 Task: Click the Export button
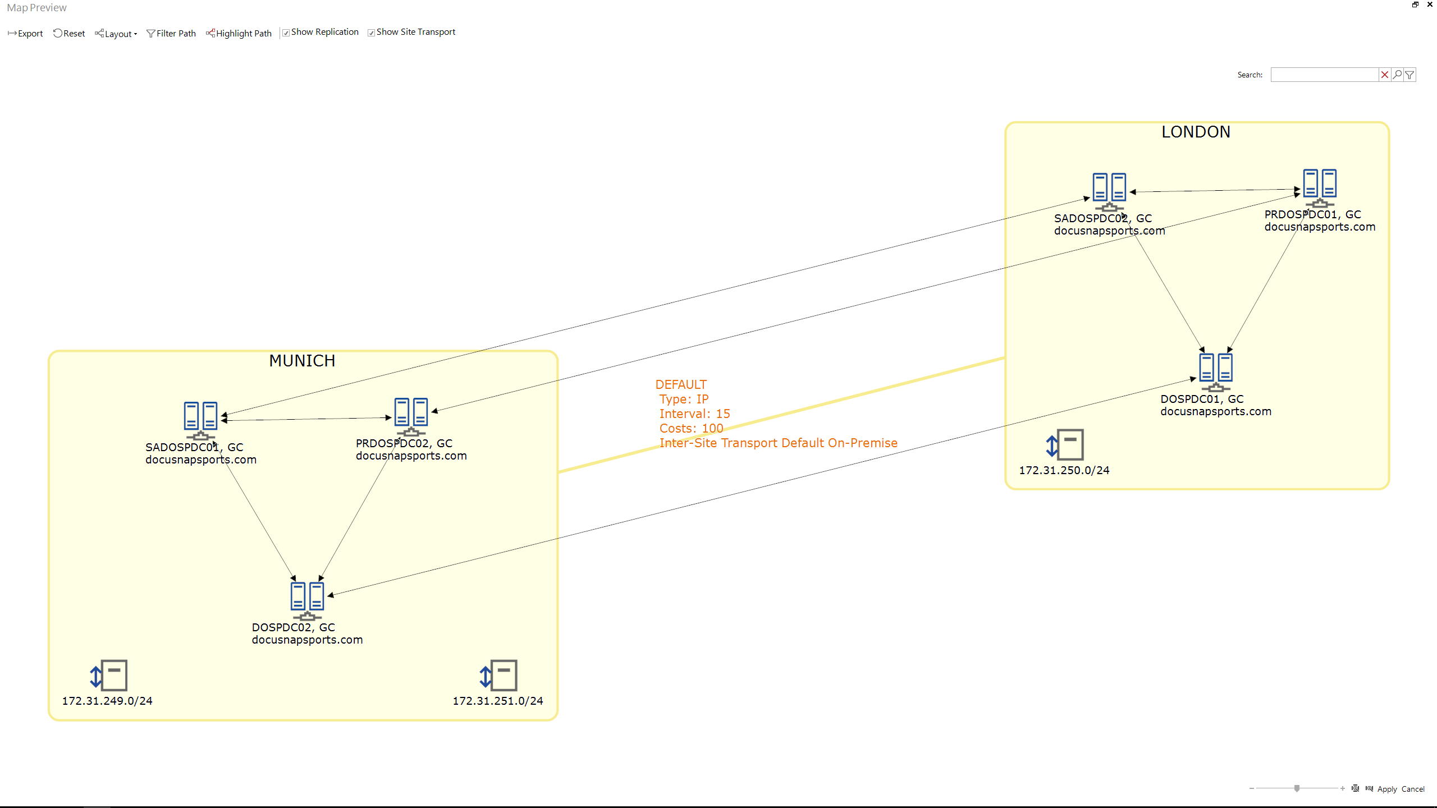coord(25,34)
